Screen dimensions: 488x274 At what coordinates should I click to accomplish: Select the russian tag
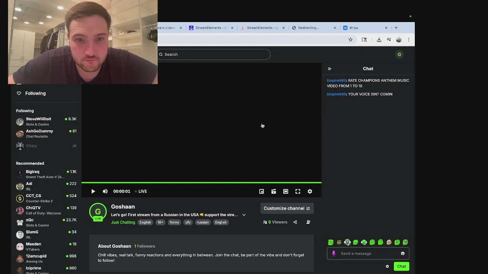[203, 222]
